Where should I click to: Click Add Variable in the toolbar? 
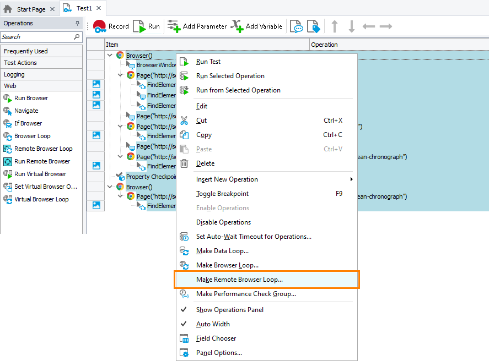coord(256,26)
